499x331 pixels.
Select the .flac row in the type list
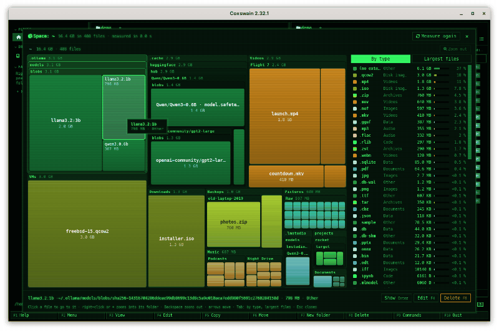[409, 136]
